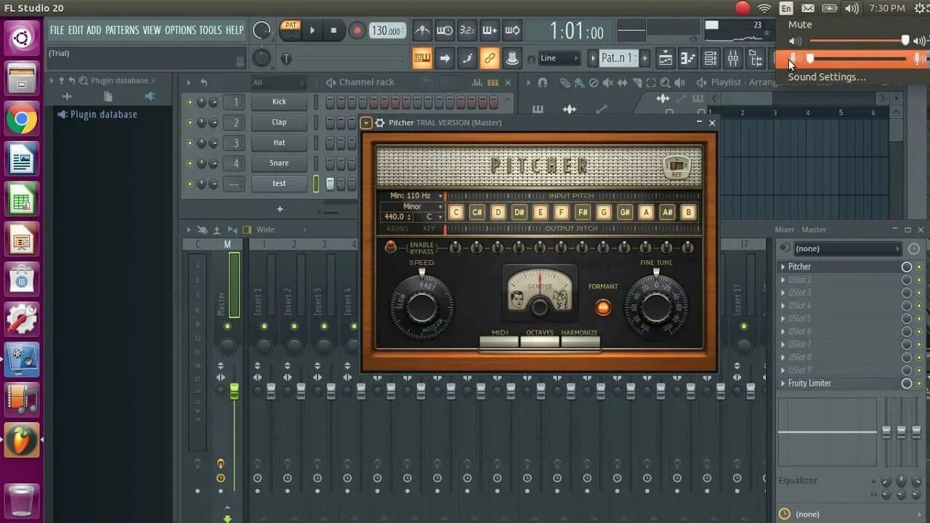930x523 pixels.
Task: Open the Line snap mode dropdown
Action: click(x=559, y=57)
